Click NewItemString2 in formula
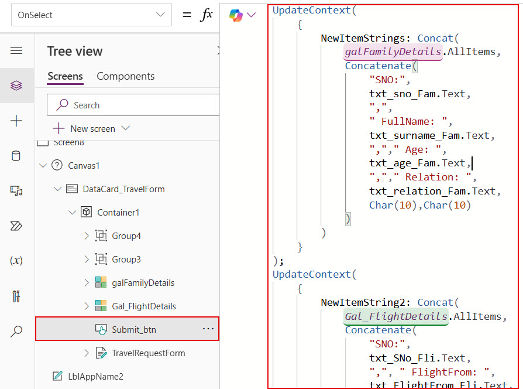This screenshot has width=523, height=389. [363, 302]
